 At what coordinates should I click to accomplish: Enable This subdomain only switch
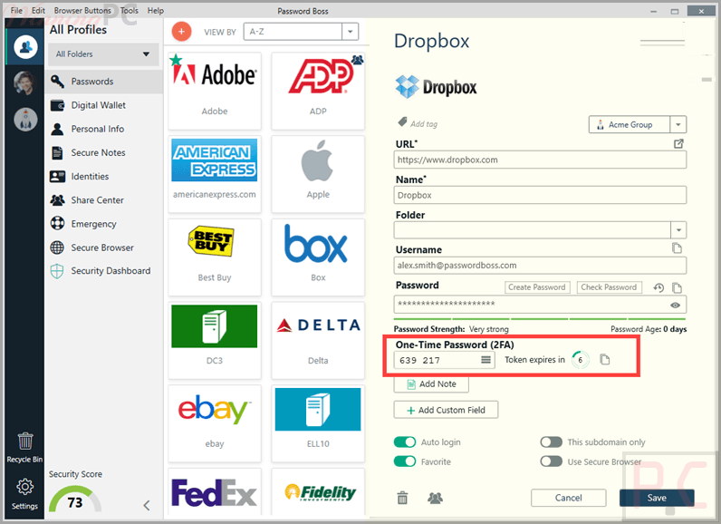tap(551, 442)
